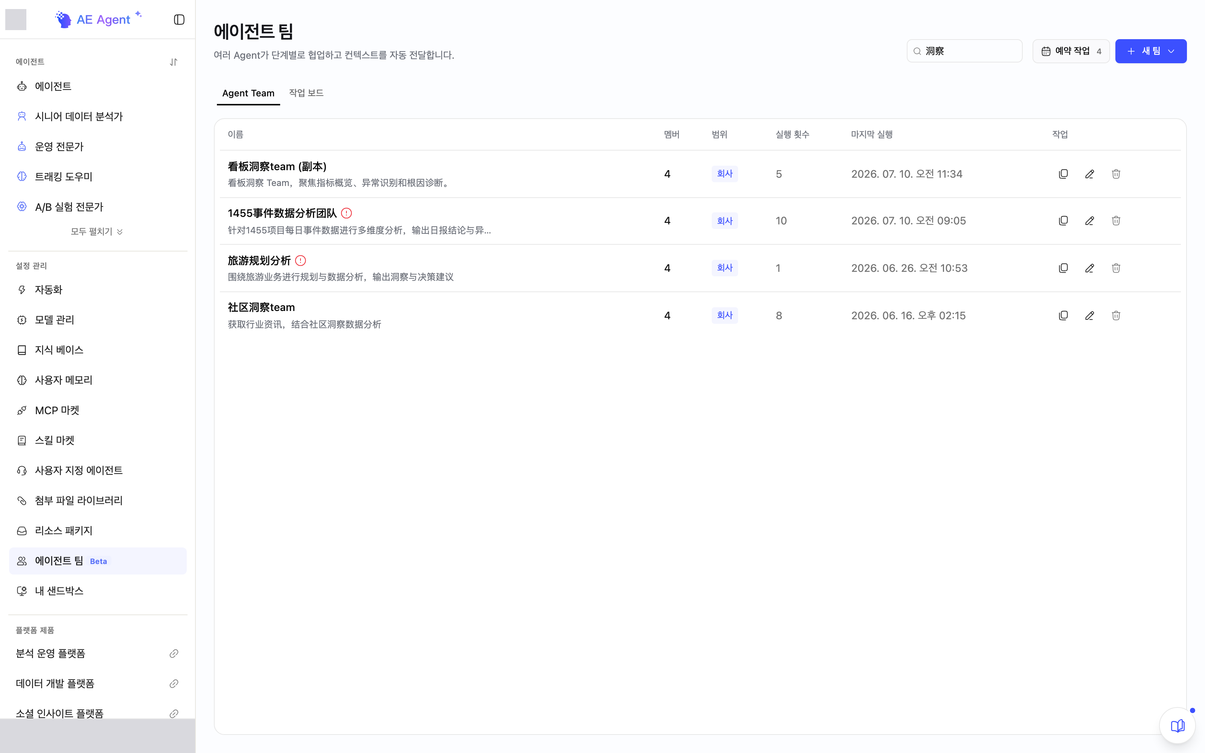Duplicate the 1455事件数据分析团队 row
This screenshot has height=753, width=1205.
tap(1063, 221)
